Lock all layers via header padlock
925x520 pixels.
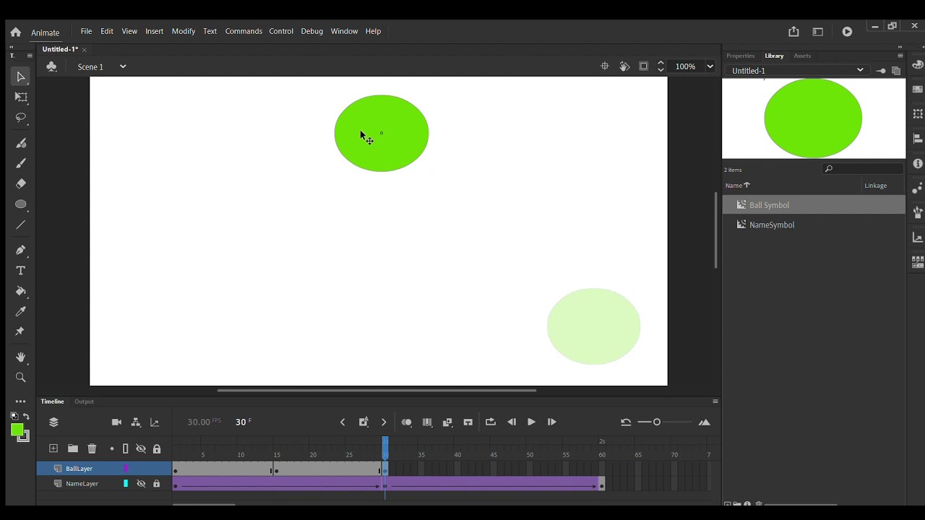[x=157, y=448]
